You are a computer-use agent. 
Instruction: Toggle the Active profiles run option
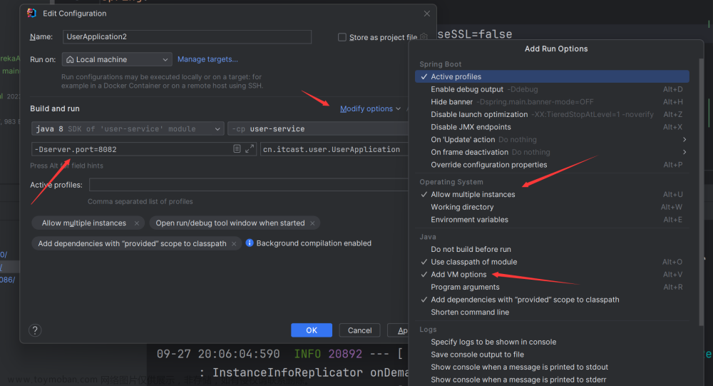pos(552,76)
